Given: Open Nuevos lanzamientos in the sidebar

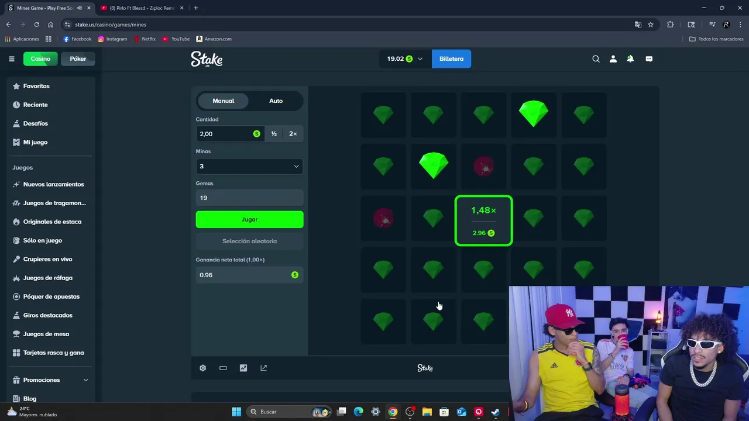Looking at the screenshot, I should [51, 184].
